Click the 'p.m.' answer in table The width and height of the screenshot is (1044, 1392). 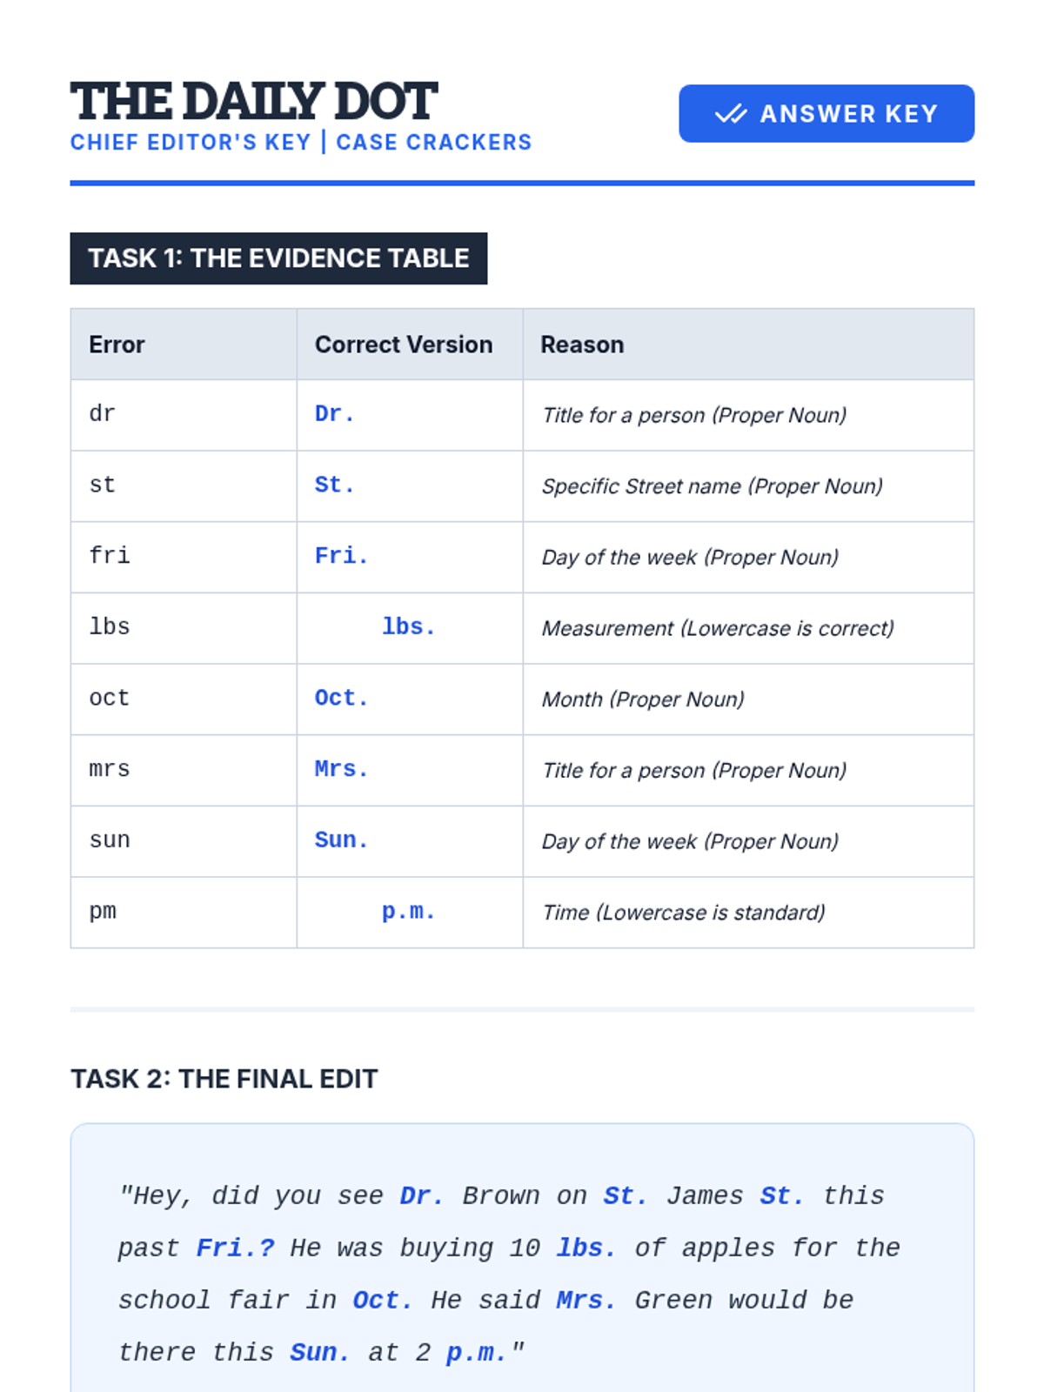[x=409, y=912]
